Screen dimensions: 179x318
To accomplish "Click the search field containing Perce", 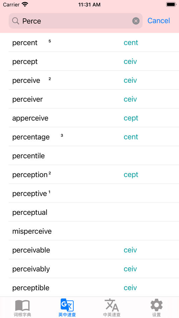I will [x=75, y=21].
